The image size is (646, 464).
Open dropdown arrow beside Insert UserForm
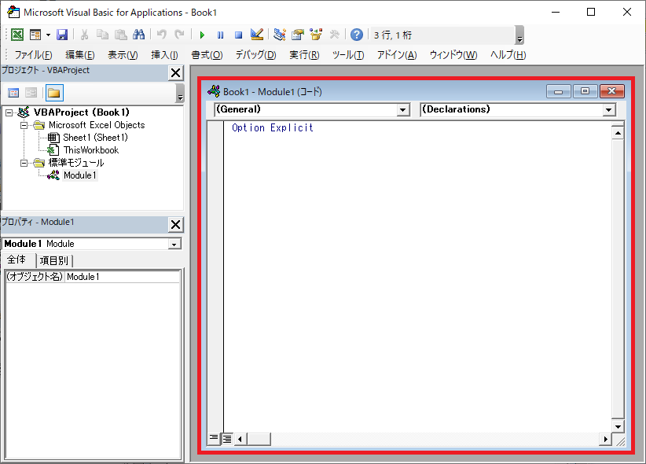pos(48,35)
